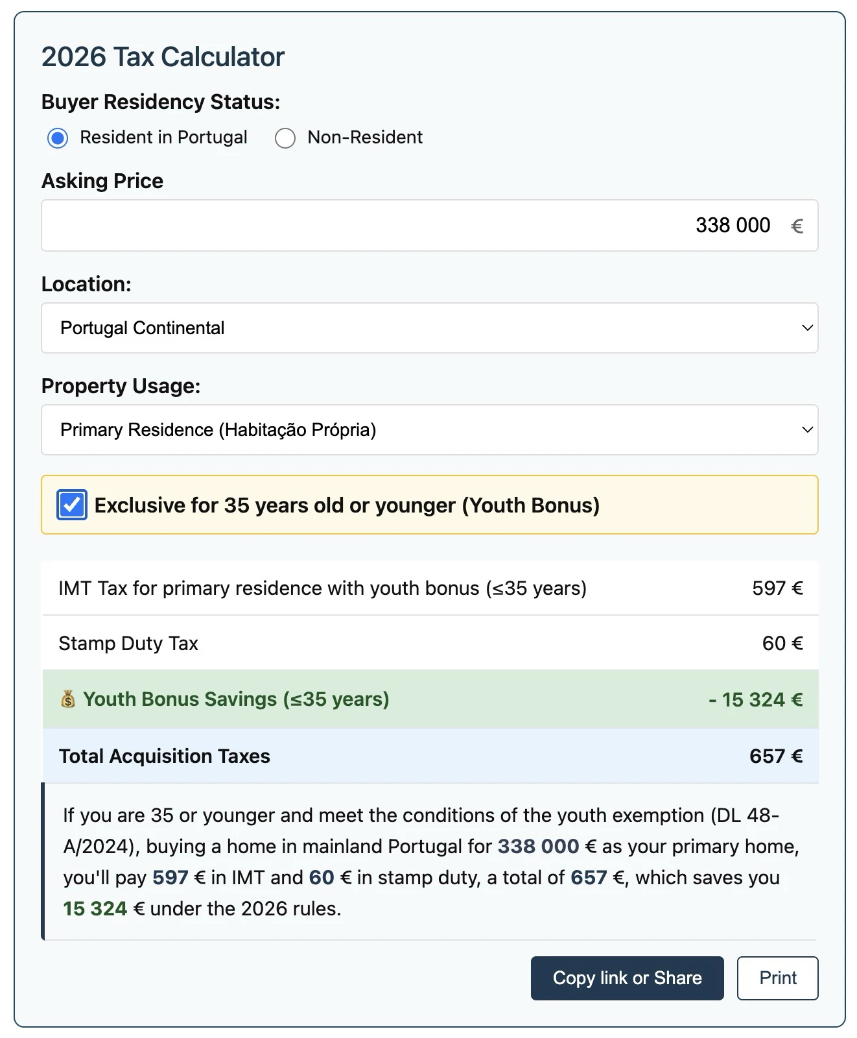Image resolution: width=857 pixels, height=1038 pixels.
Task: Click the 'Asking Price' label
Action: click(x=102, y=181)
